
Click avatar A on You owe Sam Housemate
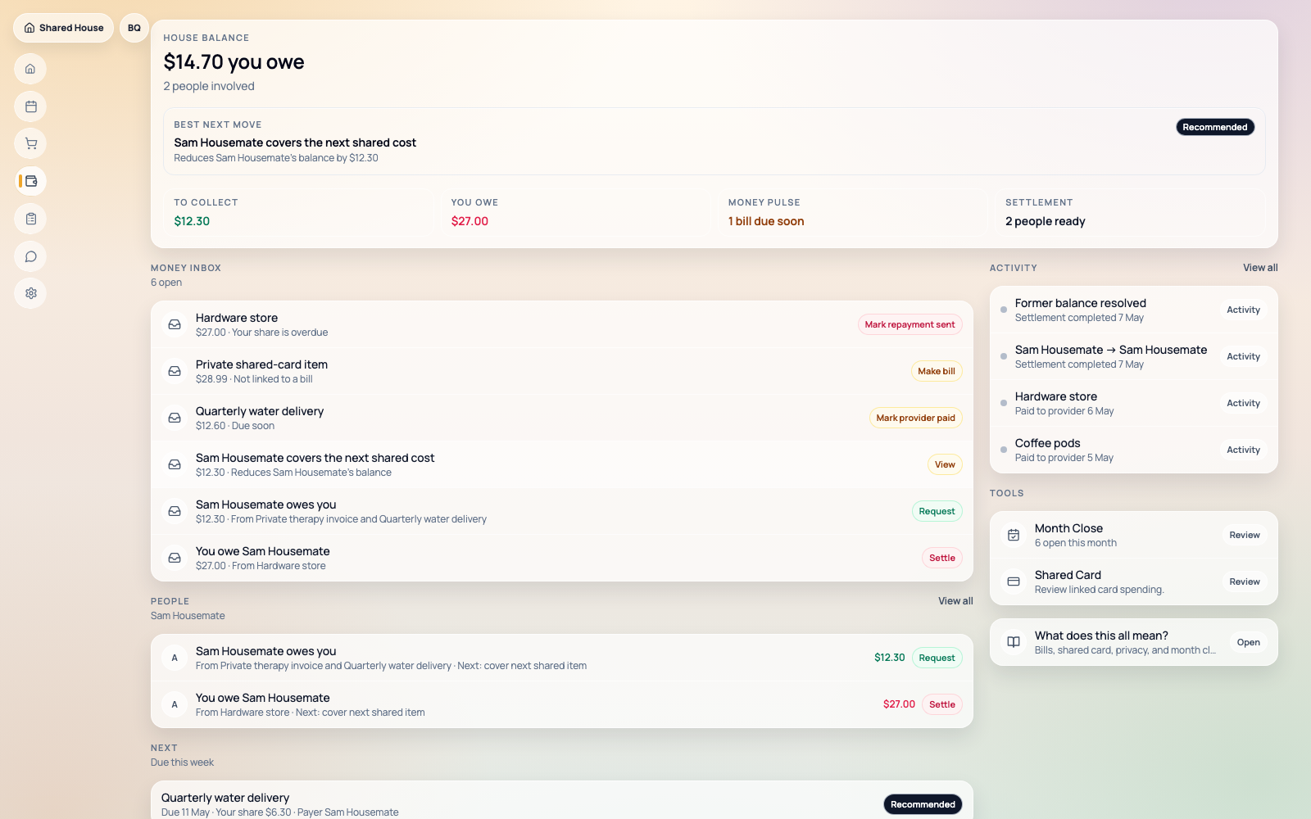pyautogui.click(x=175, y=704)
